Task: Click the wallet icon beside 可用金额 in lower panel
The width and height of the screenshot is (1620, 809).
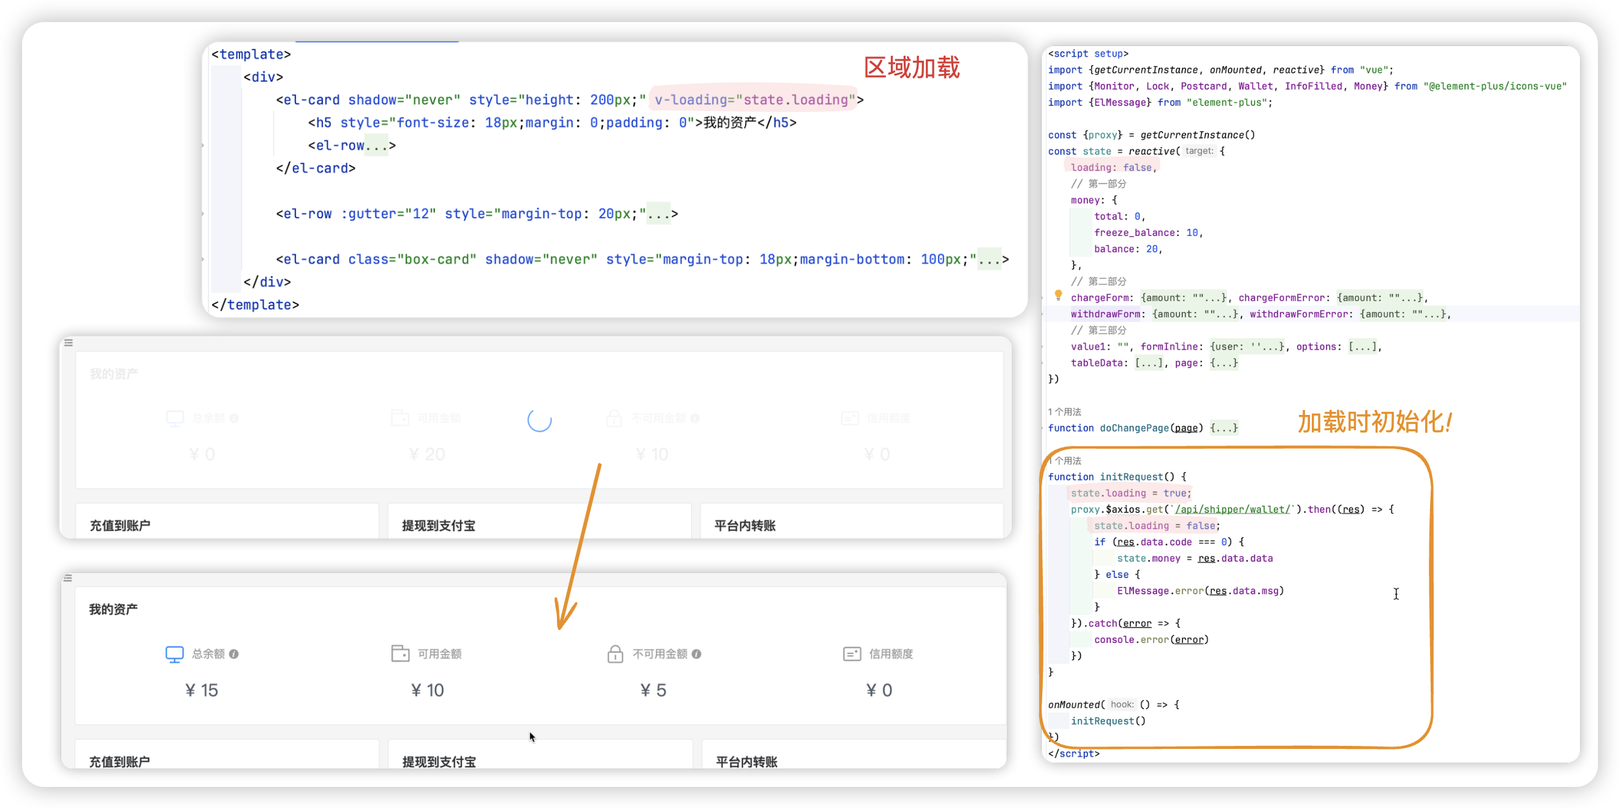Action: point(400,653)
